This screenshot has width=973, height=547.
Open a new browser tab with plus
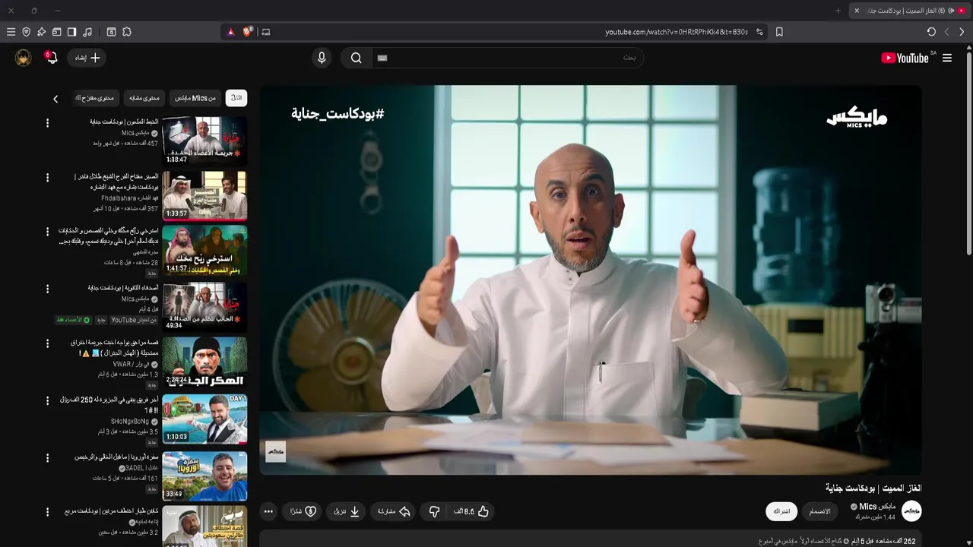(x=838, y=11)
